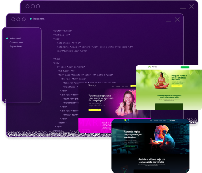Click third circle in back window titlebar
202x173 pixels.
[38, 6]
